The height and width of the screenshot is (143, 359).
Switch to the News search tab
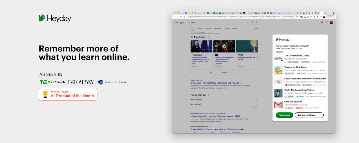(x=200, y=28)
